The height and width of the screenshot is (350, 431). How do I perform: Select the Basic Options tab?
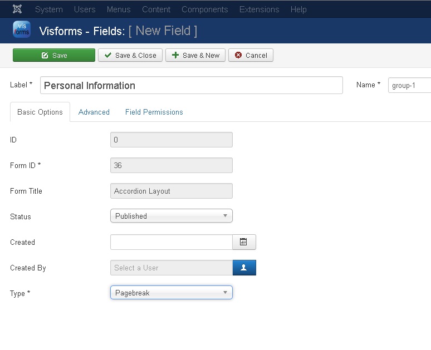[40, 112]
